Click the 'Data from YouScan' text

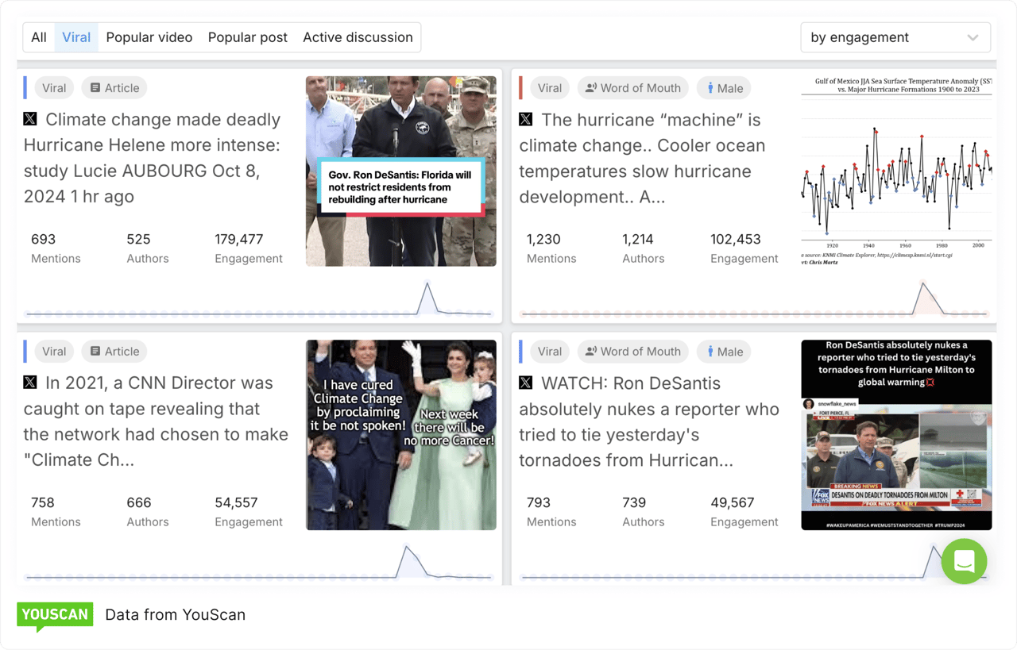tap(175, 614)
